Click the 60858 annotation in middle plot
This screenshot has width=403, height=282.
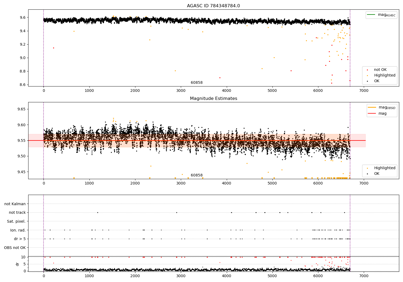point(197,175)
